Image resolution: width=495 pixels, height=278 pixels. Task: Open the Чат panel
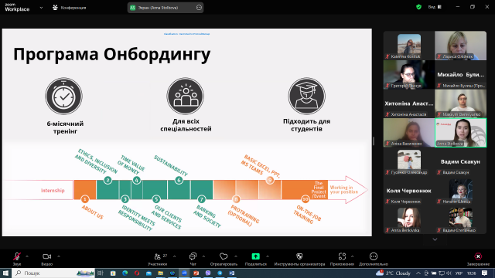tap(193, 259)
